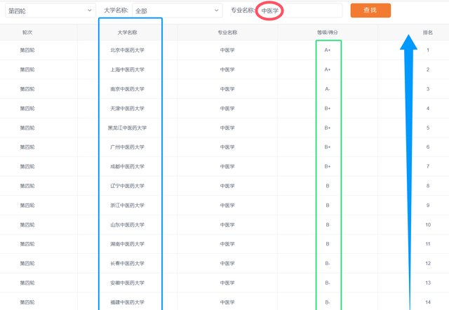
Task: Select the 上海中医药大学 cell
Action: (128, 69)
